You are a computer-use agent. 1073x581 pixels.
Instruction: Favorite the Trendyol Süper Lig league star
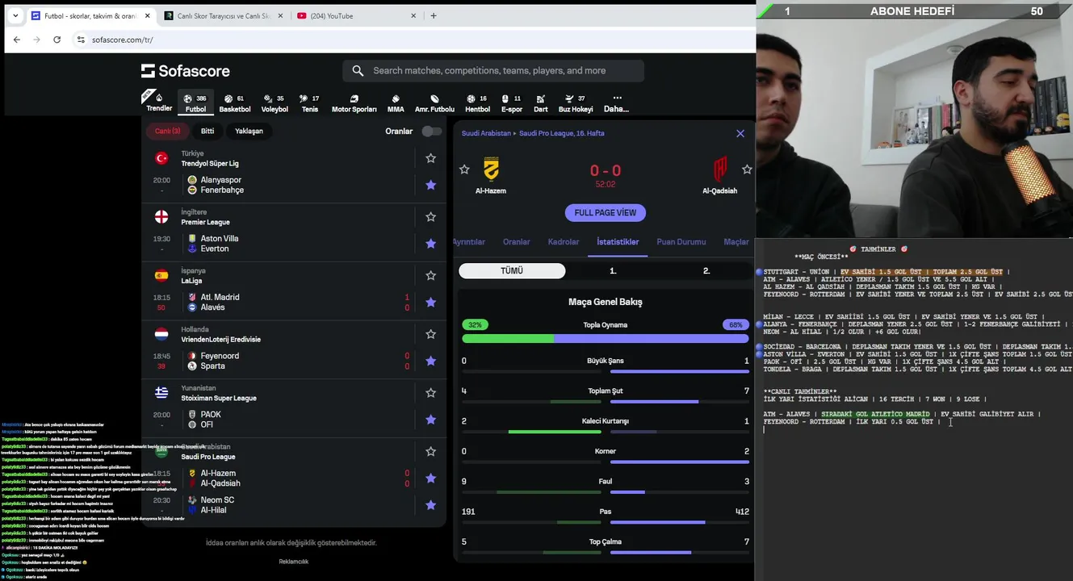[430, 158]
